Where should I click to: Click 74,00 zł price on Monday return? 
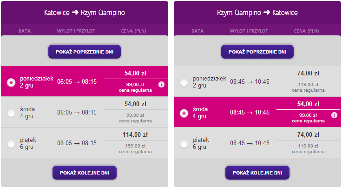[x=308, y=73]
